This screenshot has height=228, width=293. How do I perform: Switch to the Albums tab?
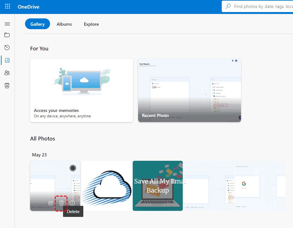point(64,24)
